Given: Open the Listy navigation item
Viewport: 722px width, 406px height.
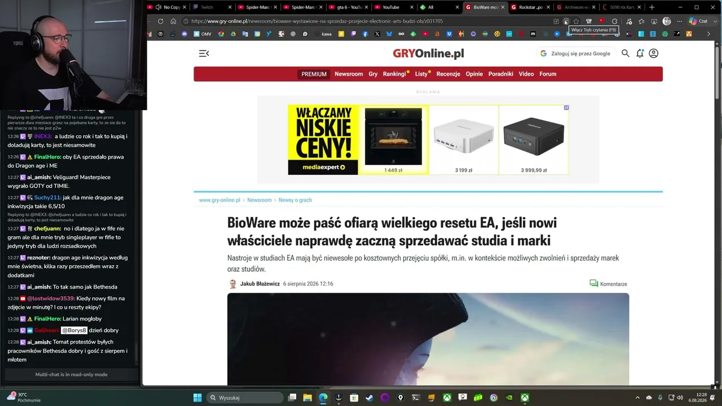Looking at the screenshot, I should [x=421, y=74].
